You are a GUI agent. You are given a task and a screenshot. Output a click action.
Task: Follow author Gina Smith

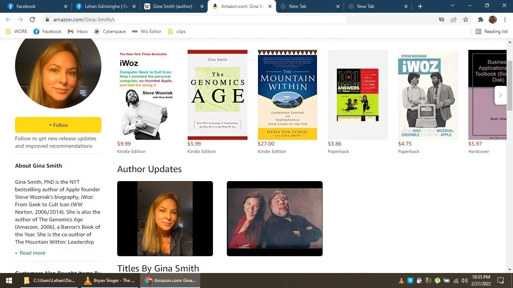coord(58,125)
